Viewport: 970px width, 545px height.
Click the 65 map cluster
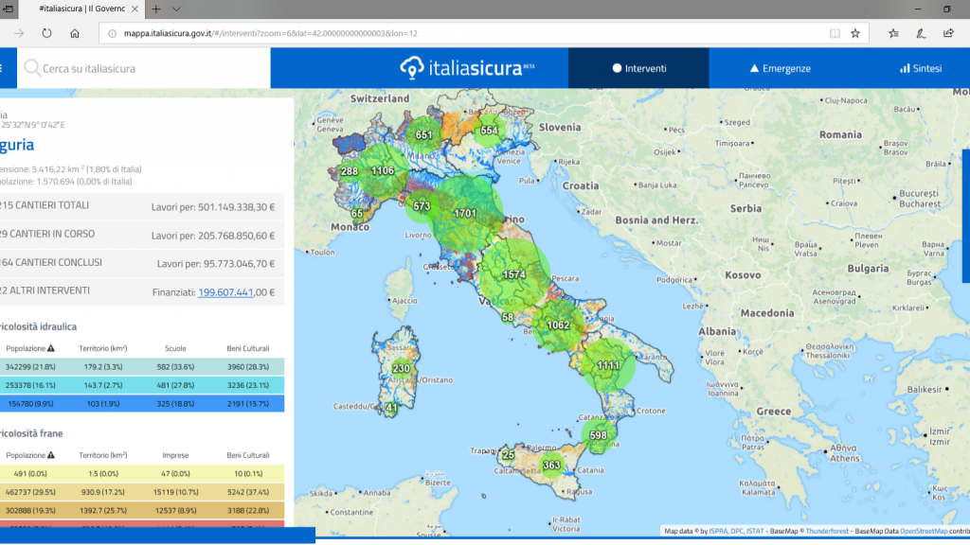click(357, 214)
